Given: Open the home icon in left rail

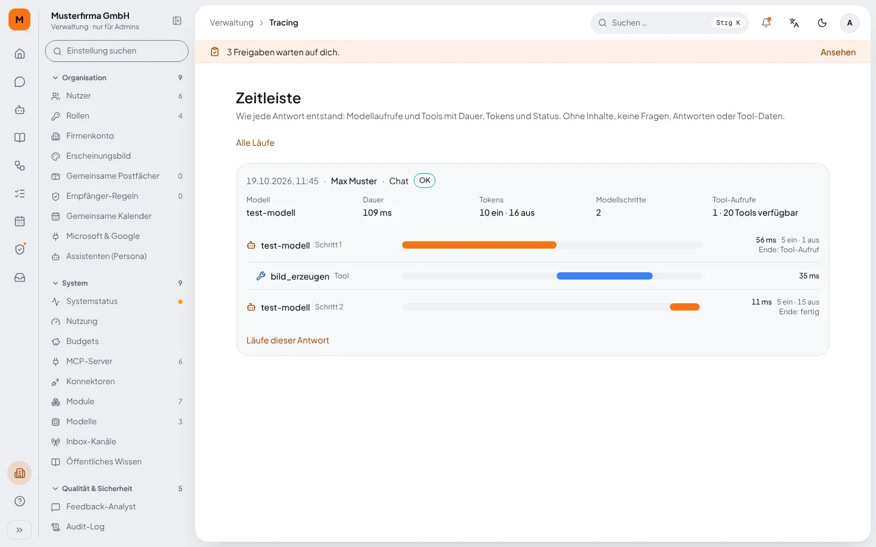Looking at the screenshot, I should (19, 53).
